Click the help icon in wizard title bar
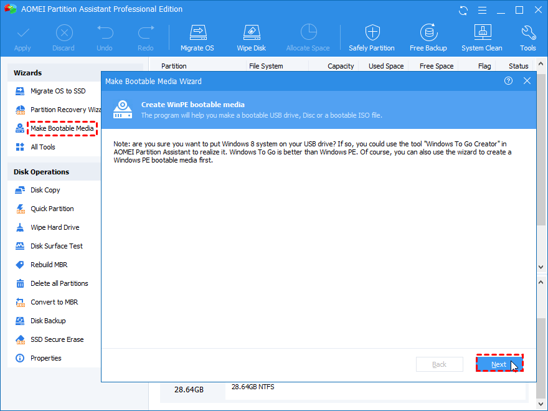 point(509,81)
